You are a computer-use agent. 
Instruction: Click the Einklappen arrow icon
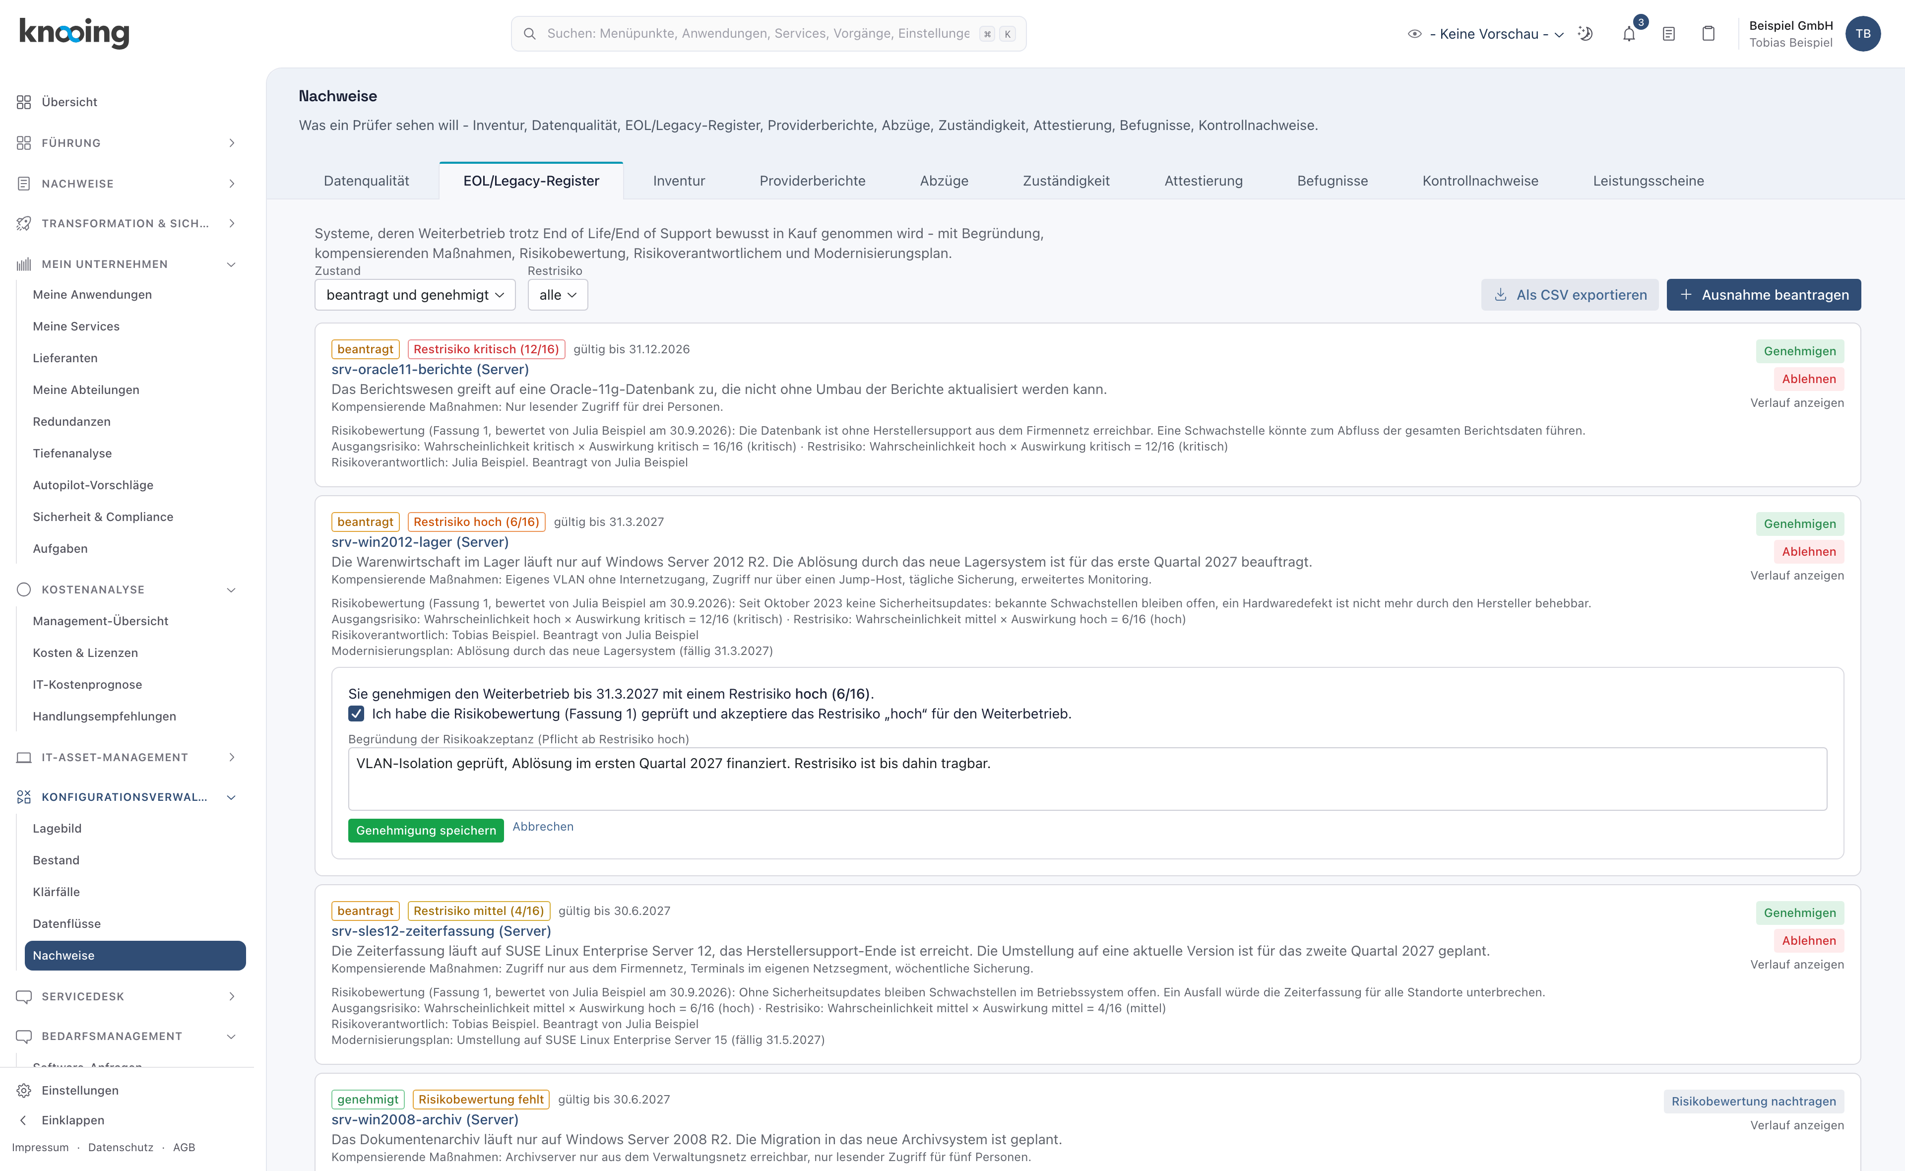[23, 1121]
